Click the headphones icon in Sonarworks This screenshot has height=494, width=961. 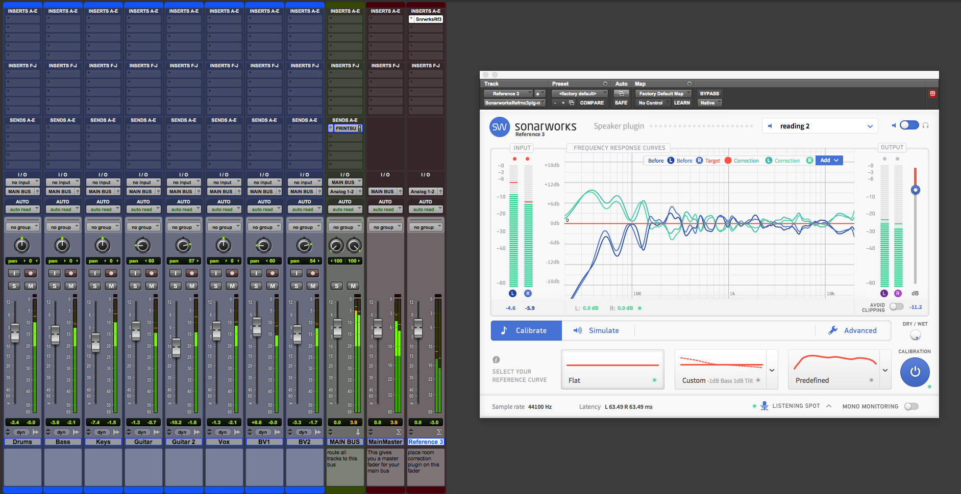(x=925, y=125)
